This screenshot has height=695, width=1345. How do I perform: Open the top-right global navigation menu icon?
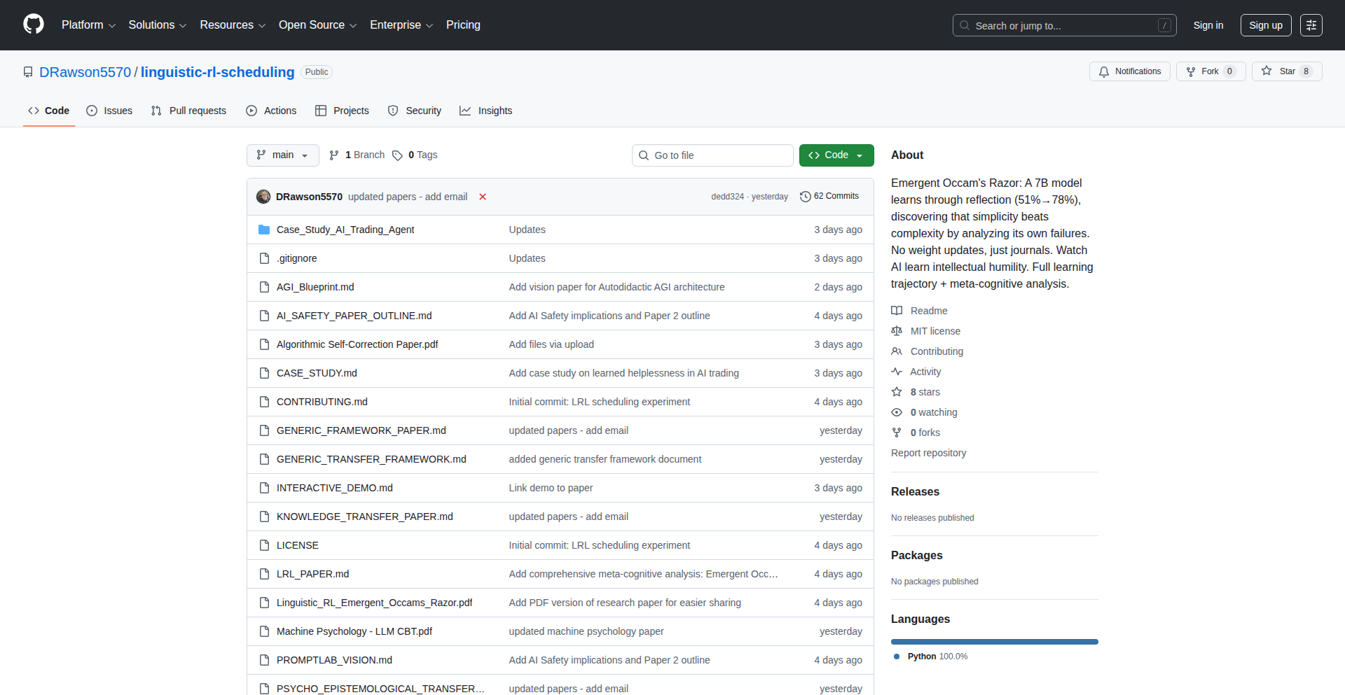pos(1311,25)
